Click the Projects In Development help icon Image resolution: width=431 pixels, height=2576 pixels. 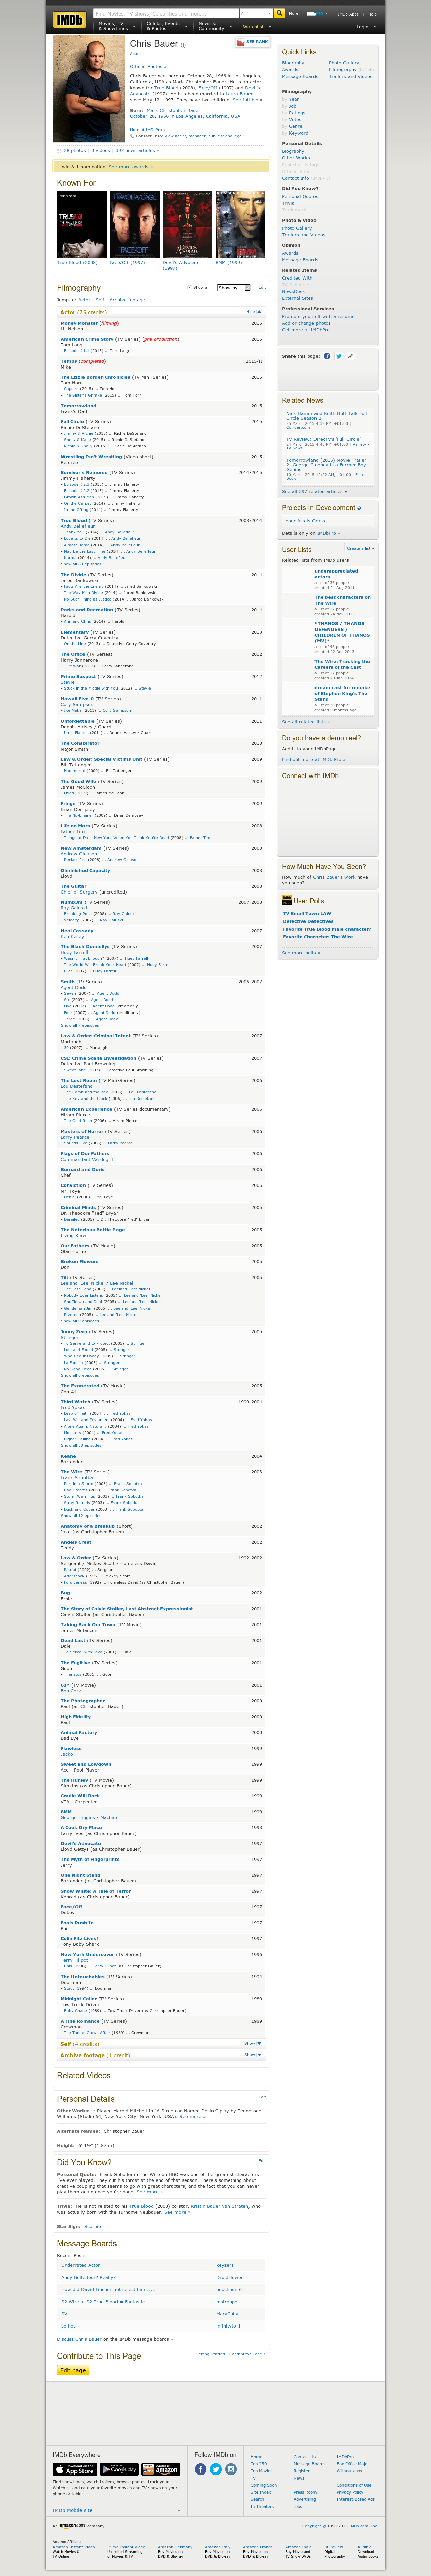pos(359,508)
